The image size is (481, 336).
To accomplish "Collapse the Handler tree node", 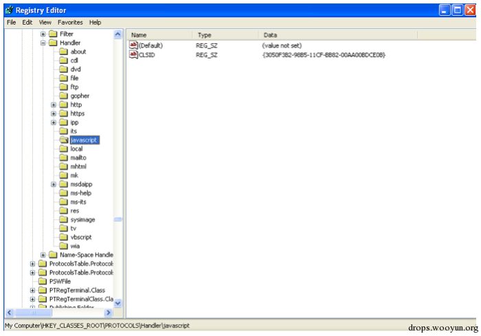I will 43,43.
